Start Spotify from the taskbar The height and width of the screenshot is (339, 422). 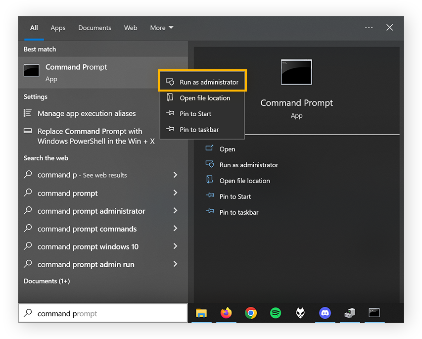[276, 313]
